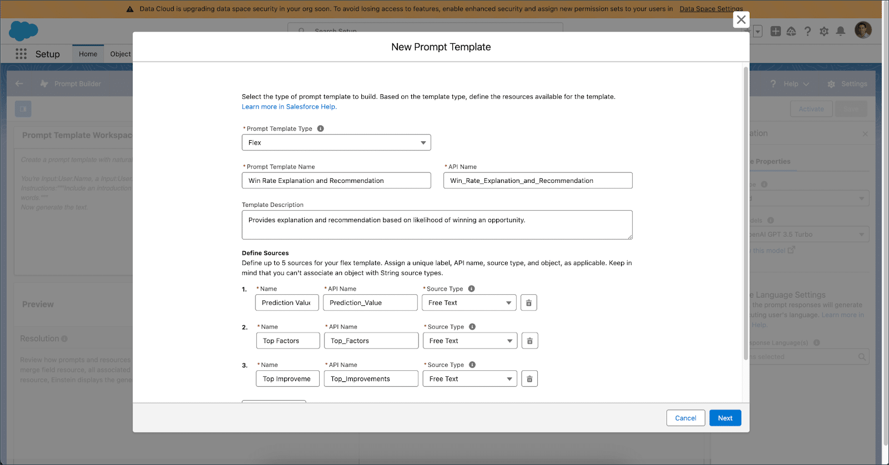Open the Setup gear icon
The image size is (889, 465).
[824, 32]
